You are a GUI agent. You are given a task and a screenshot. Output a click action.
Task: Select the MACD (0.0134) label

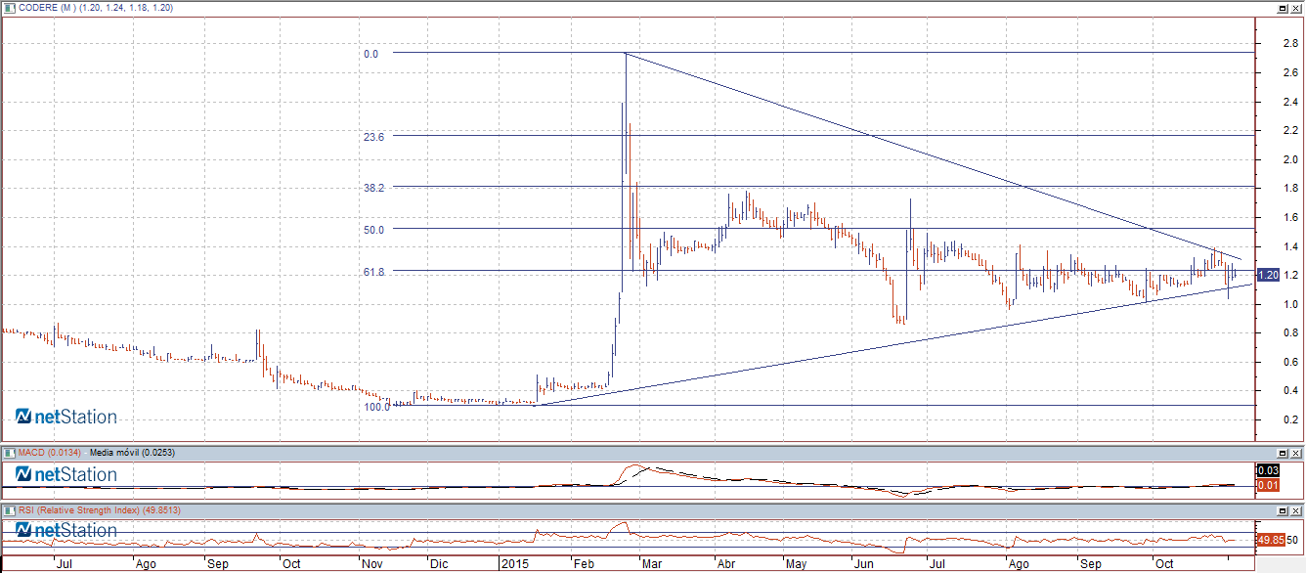50,454
